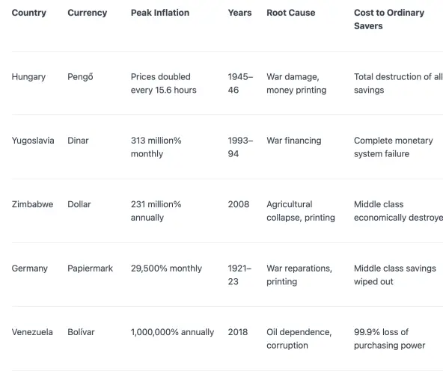Click 99.9% loss of purchasing power
Image resolution: width=443 pixels, height=371 pixels.
click(x=389, y=339)
